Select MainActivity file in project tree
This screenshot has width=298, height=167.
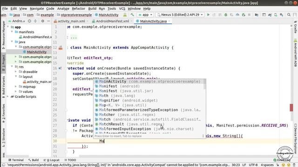pyautogui.click(x=36, y=51)
